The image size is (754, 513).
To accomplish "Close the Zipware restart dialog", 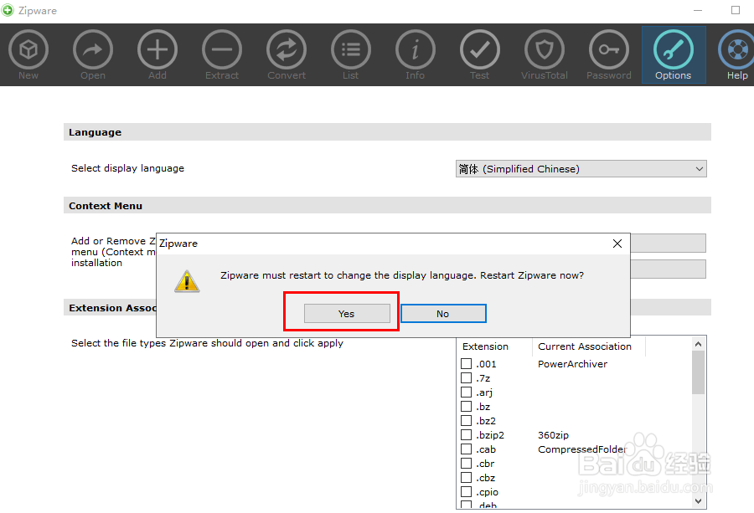I will [x=617, y=244].
